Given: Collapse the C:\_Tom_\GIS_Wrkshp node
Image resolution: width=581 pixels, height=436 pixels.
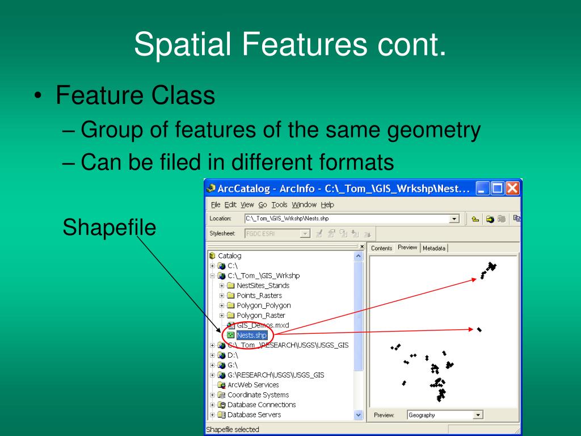Looking at the screenshot, I should (212, 276).
